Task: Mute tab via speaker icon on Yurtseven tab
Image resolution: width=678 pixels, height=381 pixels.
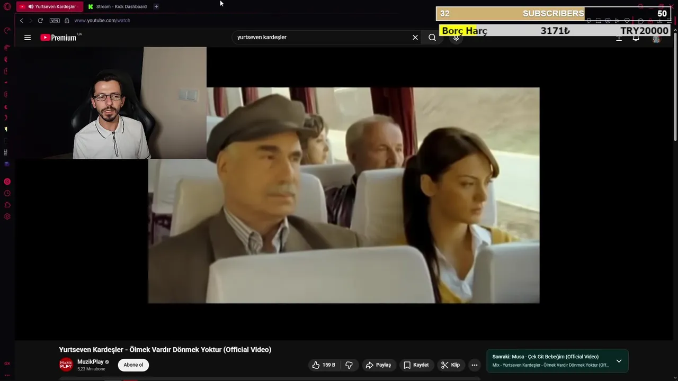Action: pos(31,7)
